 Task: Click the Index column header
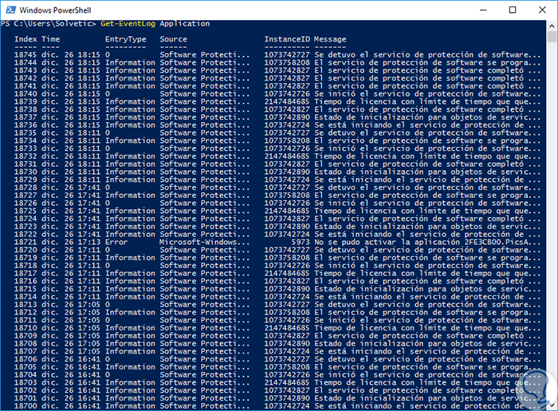pyautogui.click(x=26, y=39)
